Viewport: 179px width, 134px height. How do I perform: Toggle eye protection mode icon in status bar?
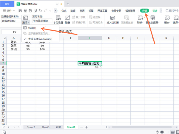[x=158, y=132]
